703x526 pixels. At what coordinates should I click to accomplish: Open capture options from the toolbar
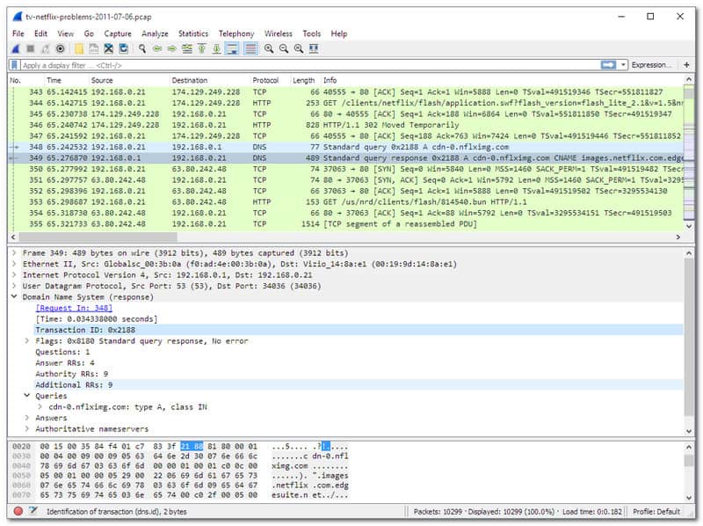61,48
